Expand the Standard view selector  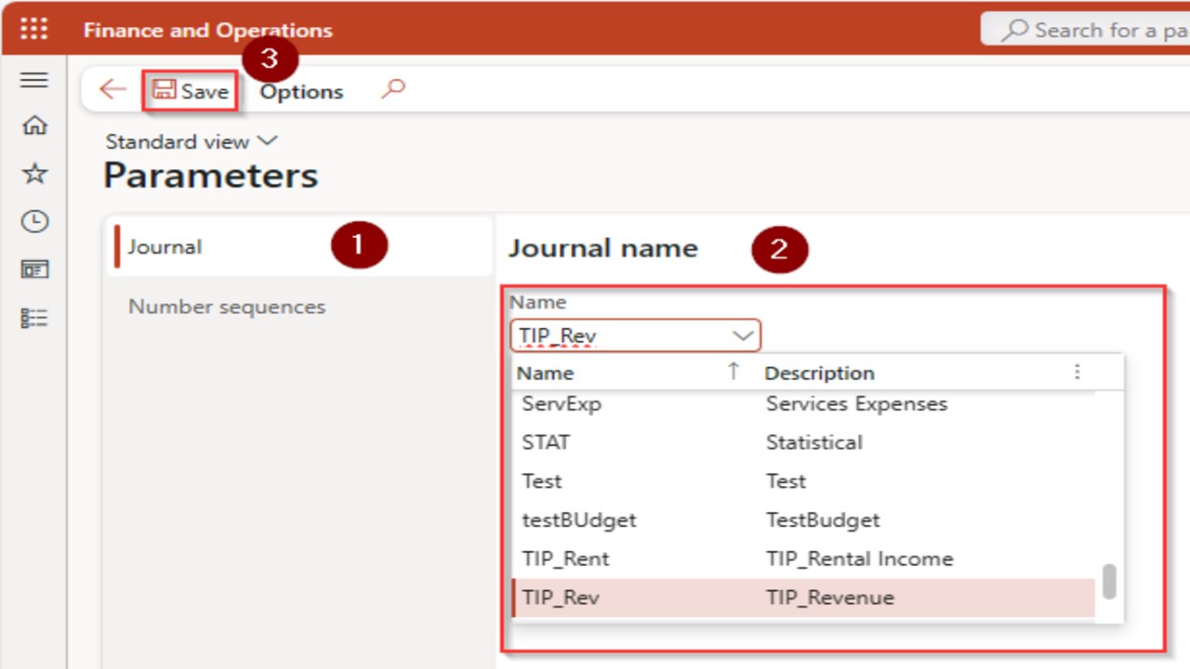tap(192, 141)
